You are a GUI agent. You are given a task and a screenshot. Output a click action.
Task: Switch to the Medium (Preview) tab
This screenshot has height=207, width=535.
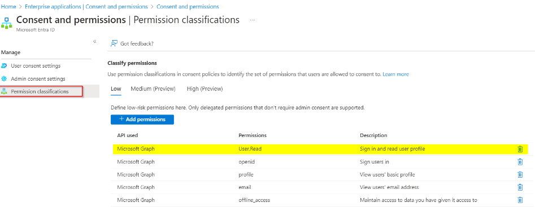tap(153, 89)
